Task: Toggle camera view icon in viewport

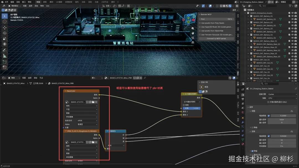Action: [193, 38]
